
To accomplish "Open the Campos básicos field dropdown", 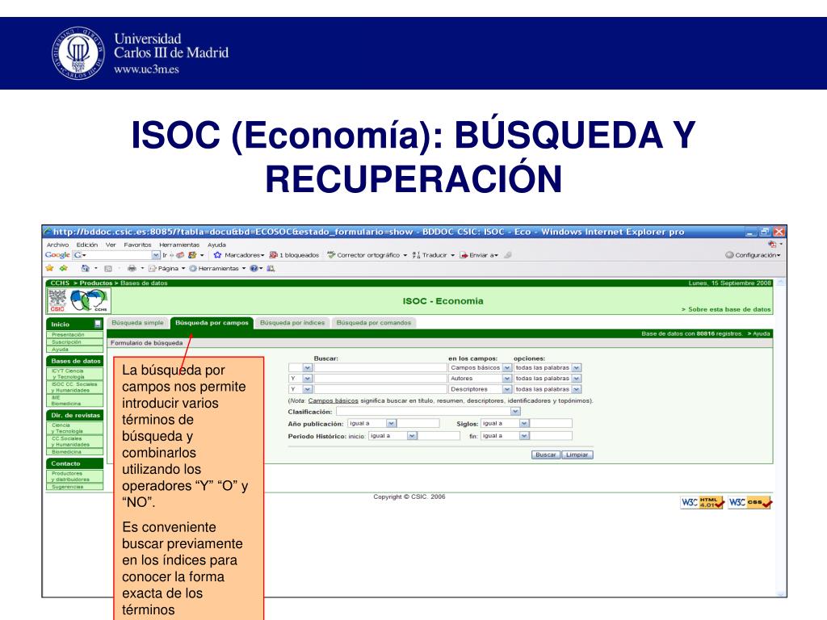I will [480, 368].
